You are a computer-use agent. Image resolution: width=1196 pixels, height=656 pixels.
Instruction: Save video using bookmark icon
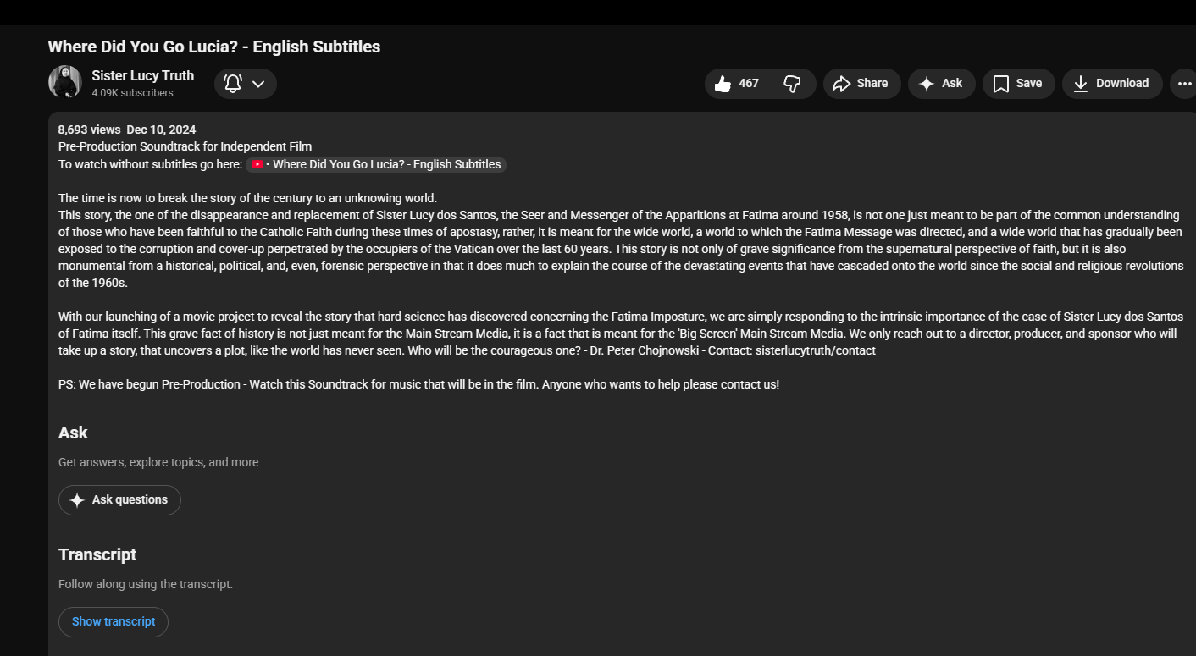pos(1018,84)
